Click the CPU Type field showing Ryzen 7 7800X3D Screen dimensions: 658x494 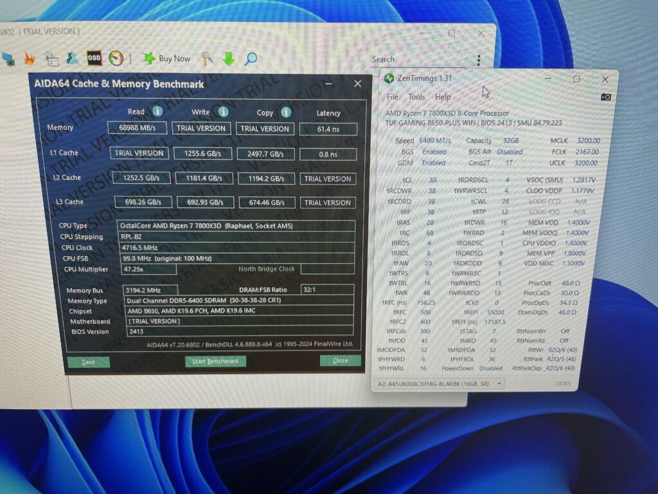pos(236,226)
